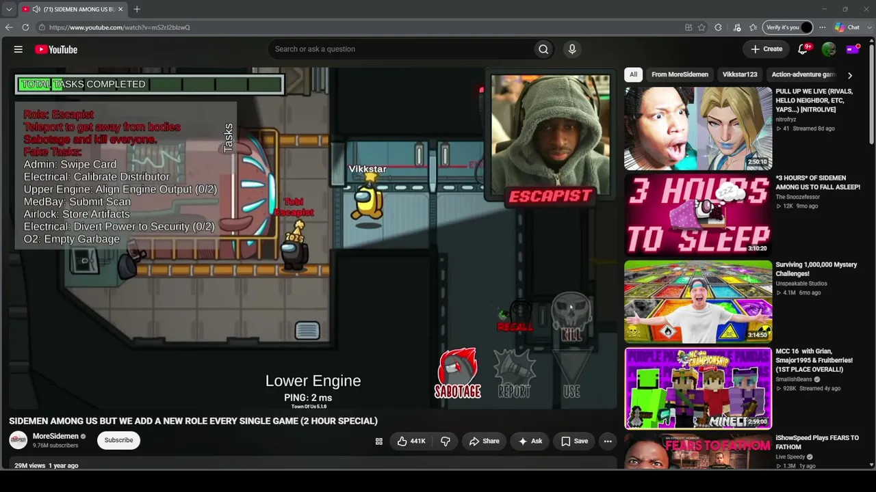Screen dimensions: 876x492
Task: Open browser Settings and more menu
Action: tap(822, 27)
